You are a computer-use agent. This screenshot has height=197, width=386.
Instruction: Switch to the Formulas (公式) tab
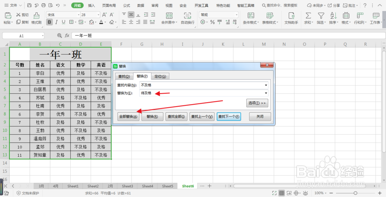pos(127,5)
